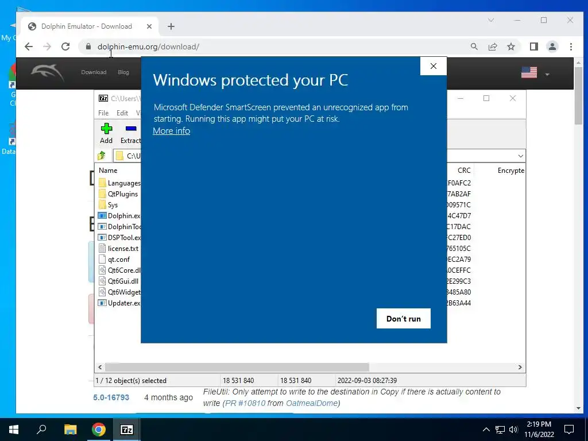The height and width of the screenshot is (441, 588).
Task: Open the PR #10810 link
Action: 245,403
